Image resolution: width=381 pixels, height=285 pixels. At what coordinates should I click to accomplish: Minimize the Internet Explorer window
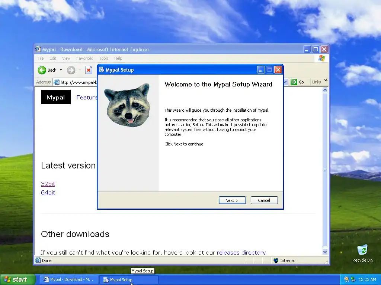coord(307,49)
